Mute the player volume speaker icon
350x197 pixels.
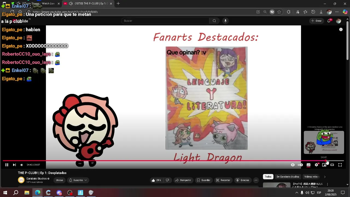(x=22, y=165)
